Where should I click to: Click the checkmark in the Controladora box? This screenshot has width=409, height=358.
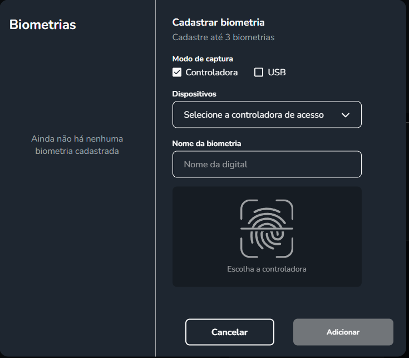click(x=177, y=72)
